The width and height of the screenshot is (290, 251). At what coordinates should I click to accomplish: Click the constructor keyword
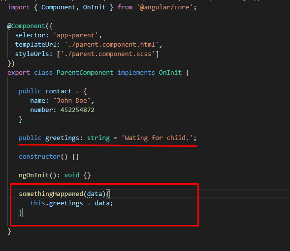click(x=39, y=157)
